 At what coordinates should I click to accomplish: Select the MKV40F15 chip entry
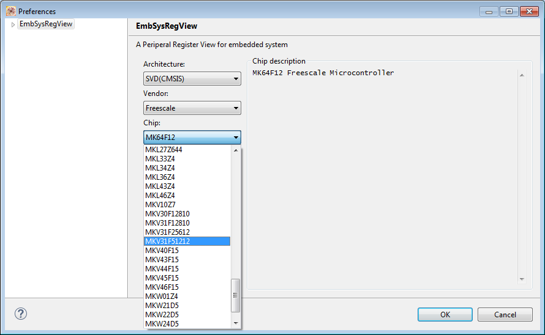(187, 250)
